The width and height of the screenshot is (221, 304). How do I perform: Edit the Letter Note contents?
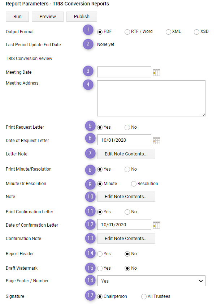pos(126,154)
